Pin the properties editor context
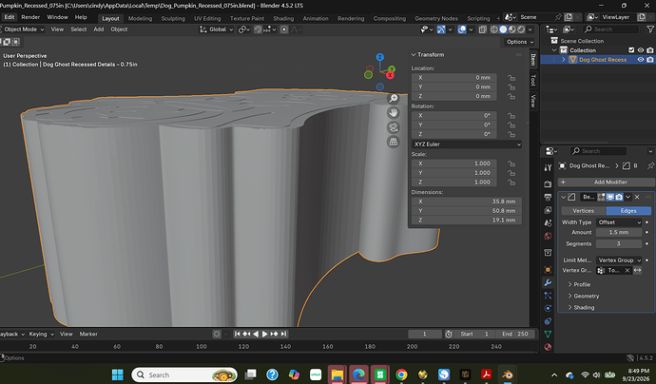This screenshot has height=384, width=656. (650, 165)
